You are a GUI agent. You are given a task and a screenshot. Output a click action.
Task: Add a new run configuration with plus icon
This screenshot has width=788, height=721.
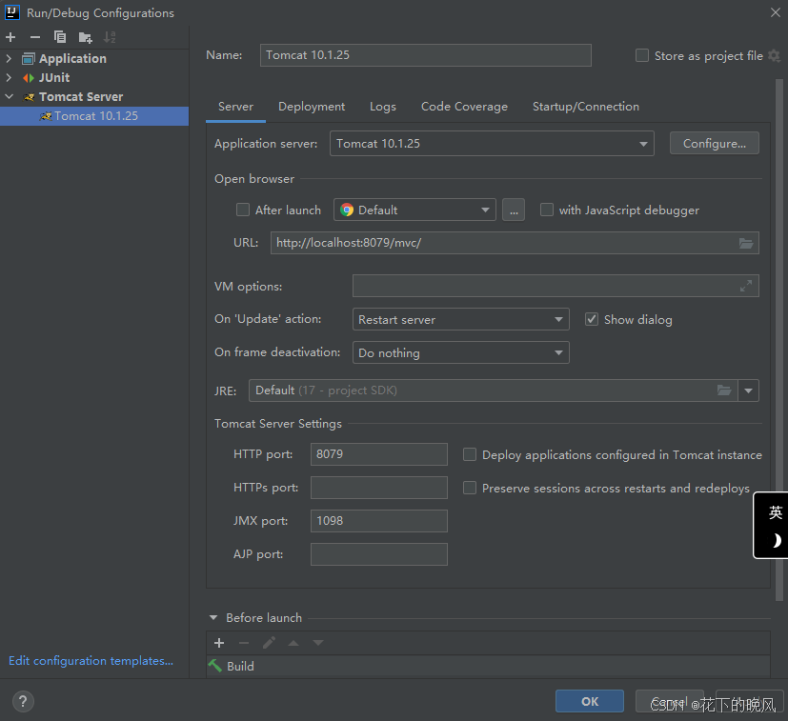point(10,37)
